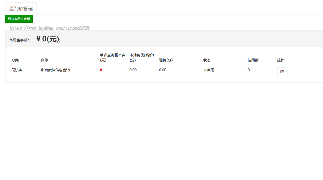Click the edit icon for 所有案件信息查询
Viewport: 323px width, 180px height.
(x=282, y=72)
